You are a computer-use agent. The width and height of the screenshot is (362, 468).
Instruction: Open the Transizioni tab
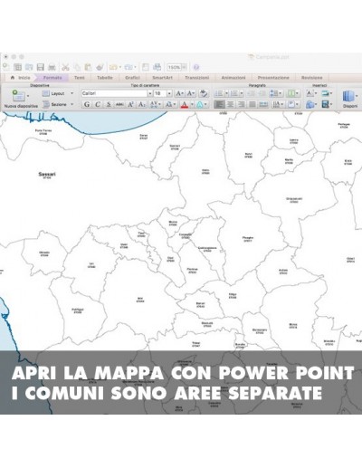[197, 78]
